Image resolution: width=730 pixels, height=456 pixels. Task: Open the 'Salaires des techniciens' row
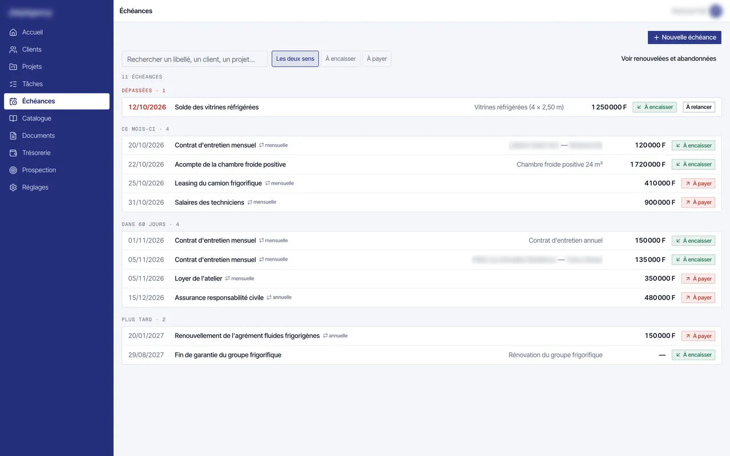[x=421, y=202]
